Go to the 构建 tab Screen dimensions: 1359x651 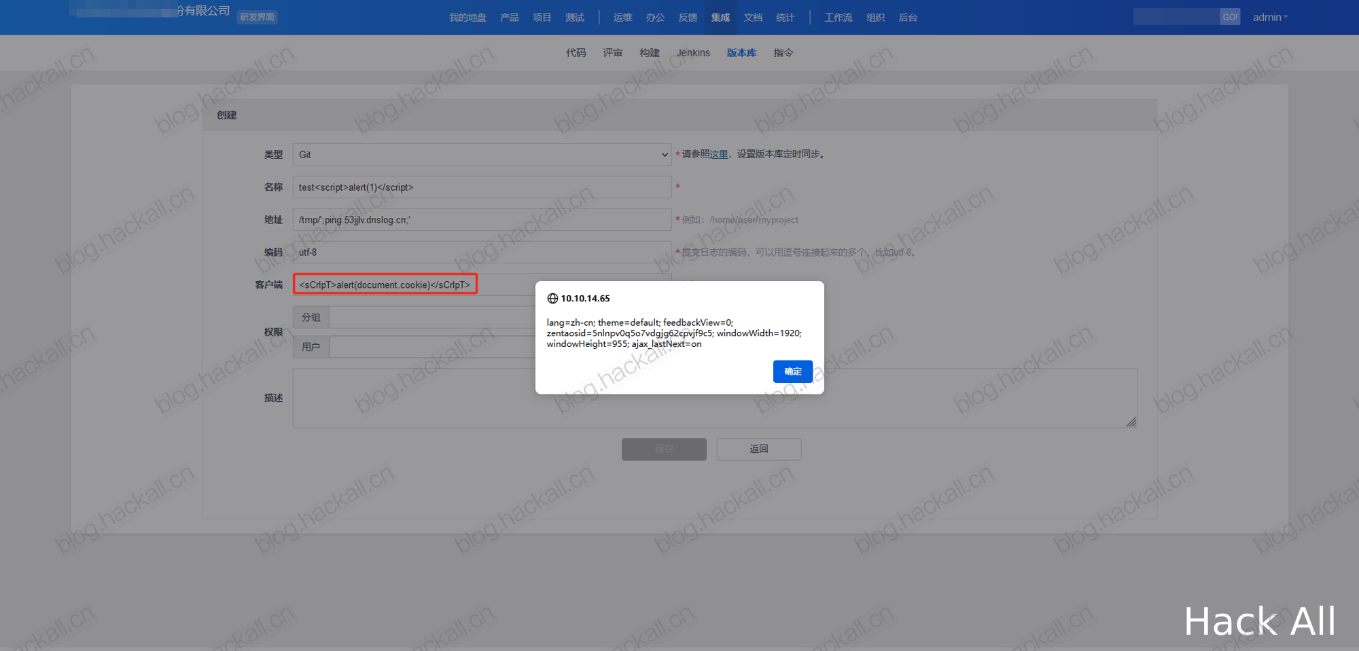tap(650, 53)
